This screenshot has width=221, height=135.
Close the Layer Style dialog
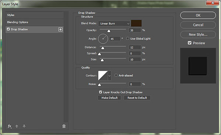pyautogui.click(x=213, y=3)
